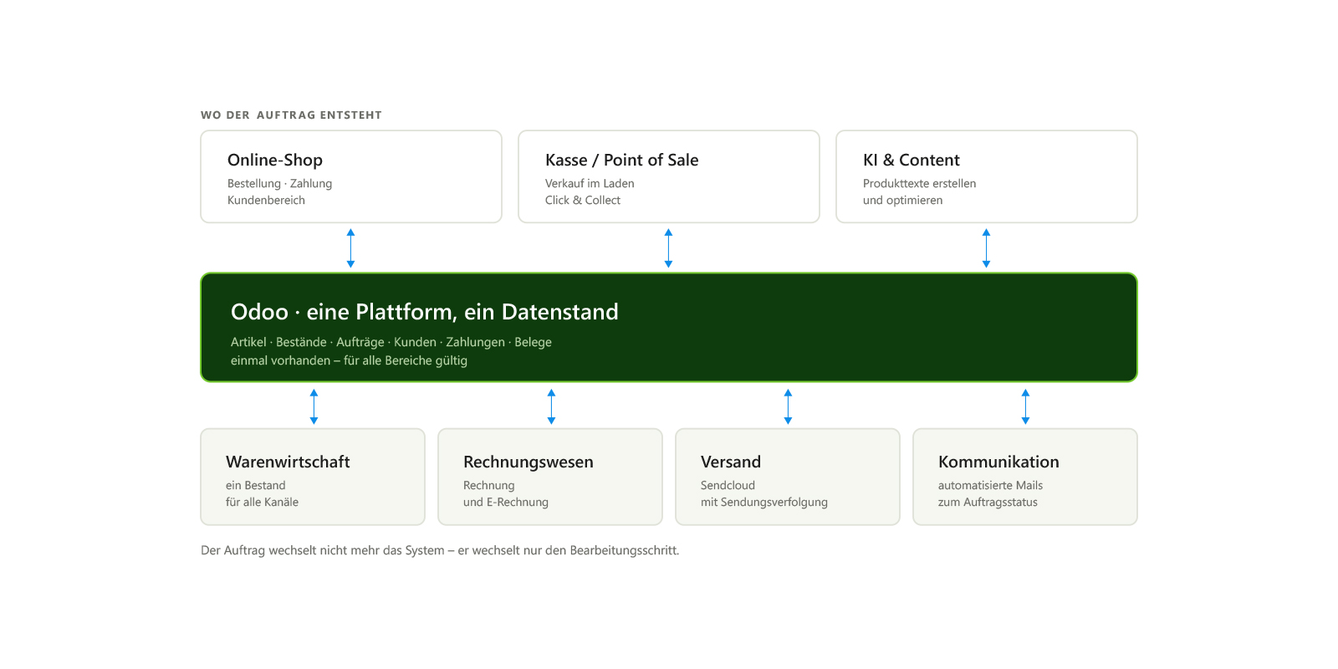This screenshot has height=669, width=1338.
Task: Click the 'Artikel · Bestände · Aufträge' line
Action: click(x=391, y=342)
